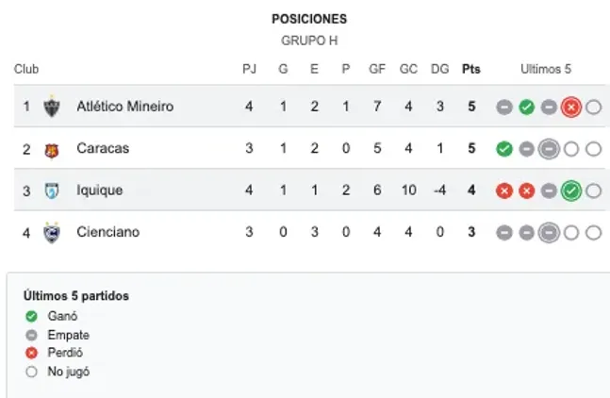This screenshot has height=398, width=610.
Task: Click Atlético Mineiro's green win result icon
Action: pyautogui.click(x=526, y=107)
